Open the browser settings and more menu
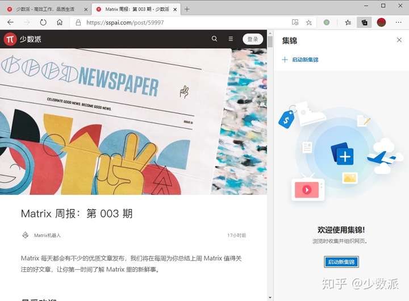409x301 pixels. (398, 22)
